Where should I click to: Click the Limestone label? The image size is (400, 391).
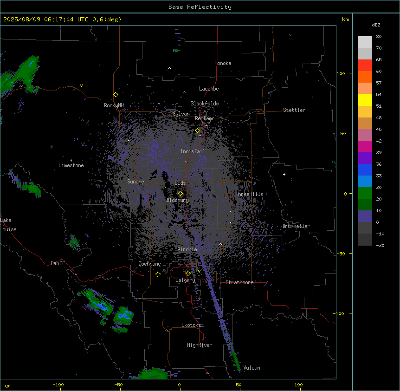(71, 165)
